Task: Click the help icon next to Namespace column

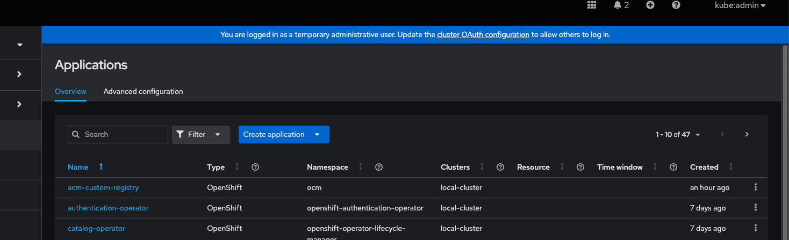Action: click(x=379, y=167)
